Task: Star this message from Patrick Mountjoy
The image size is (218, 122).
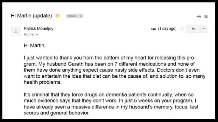Action: click(x=182, y=29)
